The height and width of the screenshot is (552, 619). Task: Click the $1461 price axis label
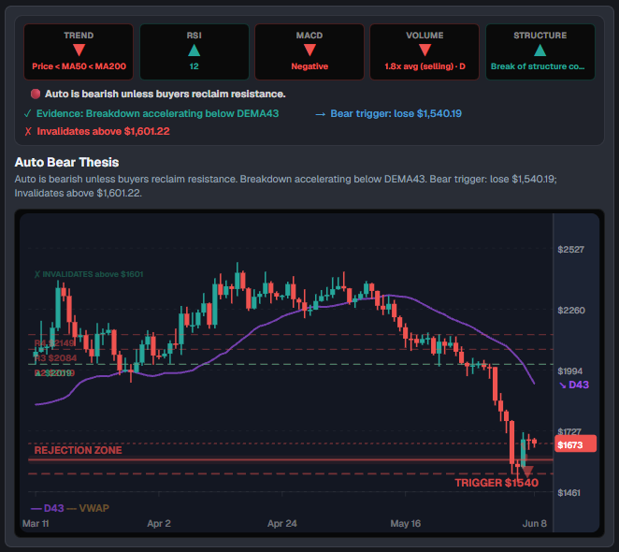pyautogui.click(x=569, y=493)
